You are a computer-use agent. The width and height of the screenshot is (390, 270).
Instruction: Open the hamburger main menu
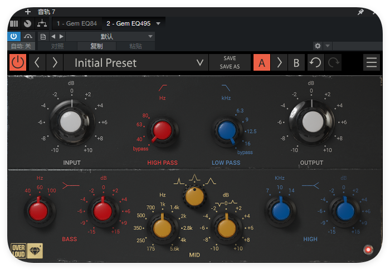(x=372, y=62)
